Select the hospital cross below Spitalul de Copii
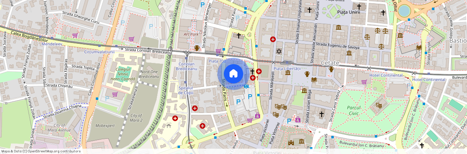This screenshot has height=154, width=467. coord(195,108)
